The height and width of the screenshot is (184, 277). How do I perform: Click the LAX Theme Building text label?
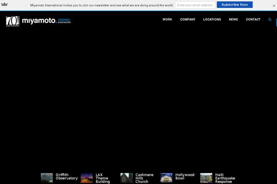click(102, 178)
